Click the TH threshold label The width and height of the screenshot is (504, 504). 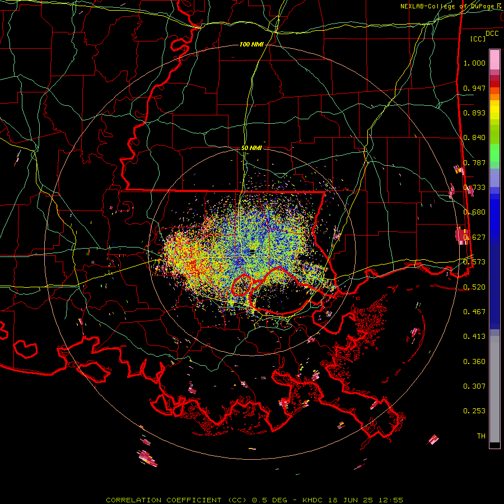coord(481,436)
